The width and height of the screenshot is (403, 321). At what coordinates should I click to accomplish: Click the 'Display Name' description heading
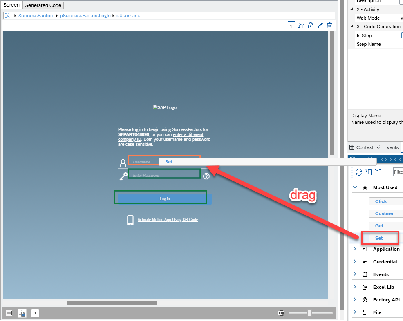(366, 116)
